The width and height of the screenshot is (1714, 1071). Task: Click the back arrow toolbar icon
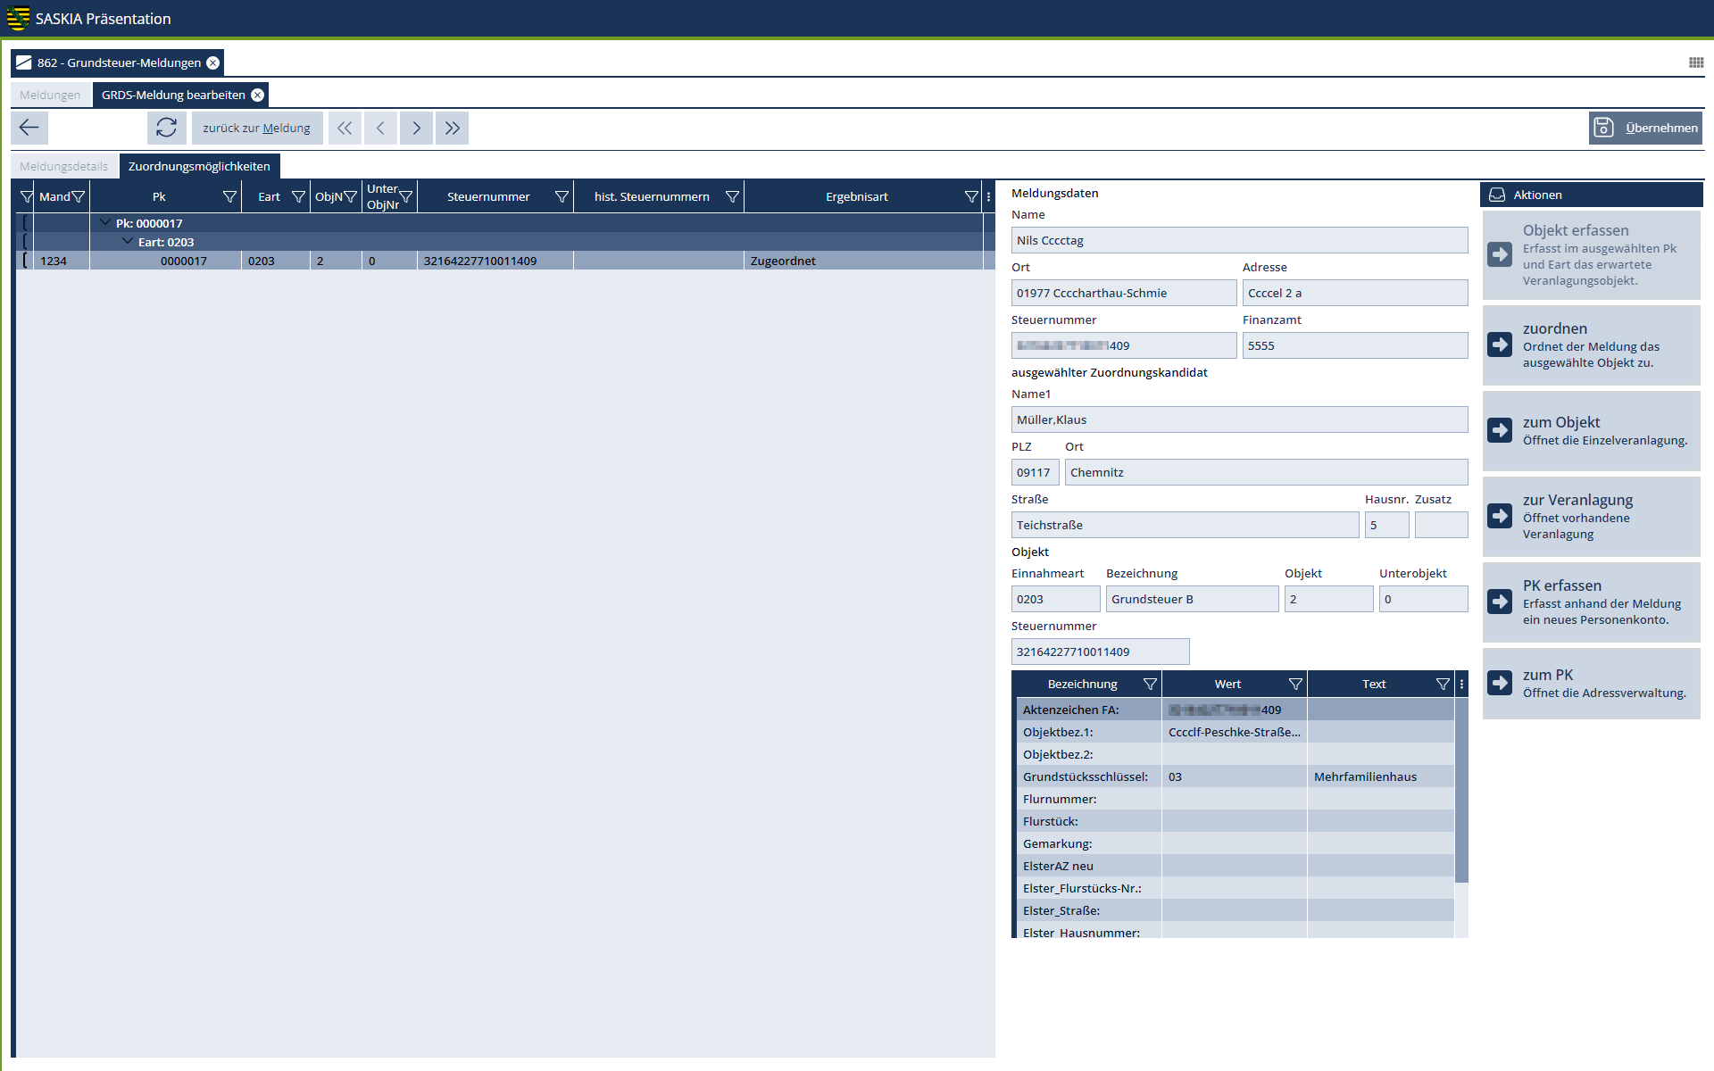[x=29, y=128]
